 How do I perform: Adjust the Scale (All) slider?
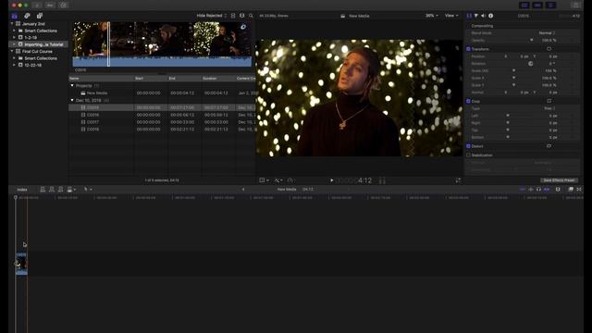click(x=513, y=70)
